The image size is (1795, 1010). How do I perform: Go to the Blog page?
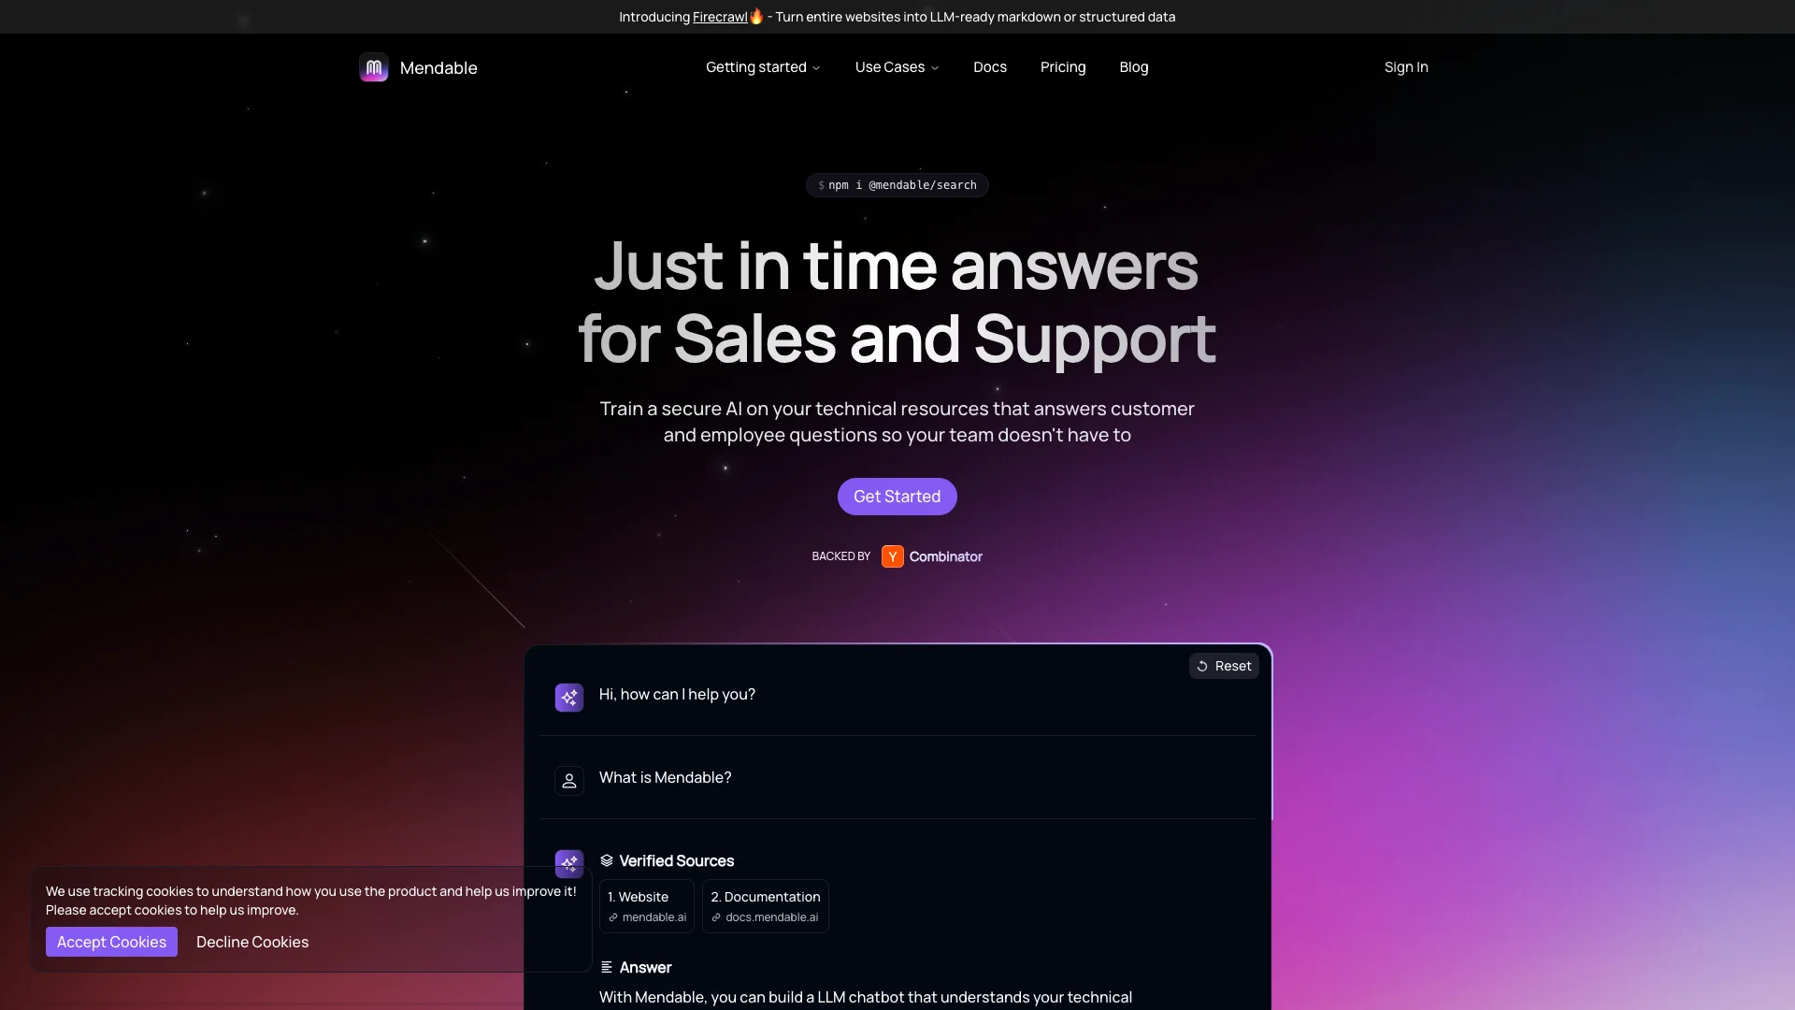point(1134,67)
